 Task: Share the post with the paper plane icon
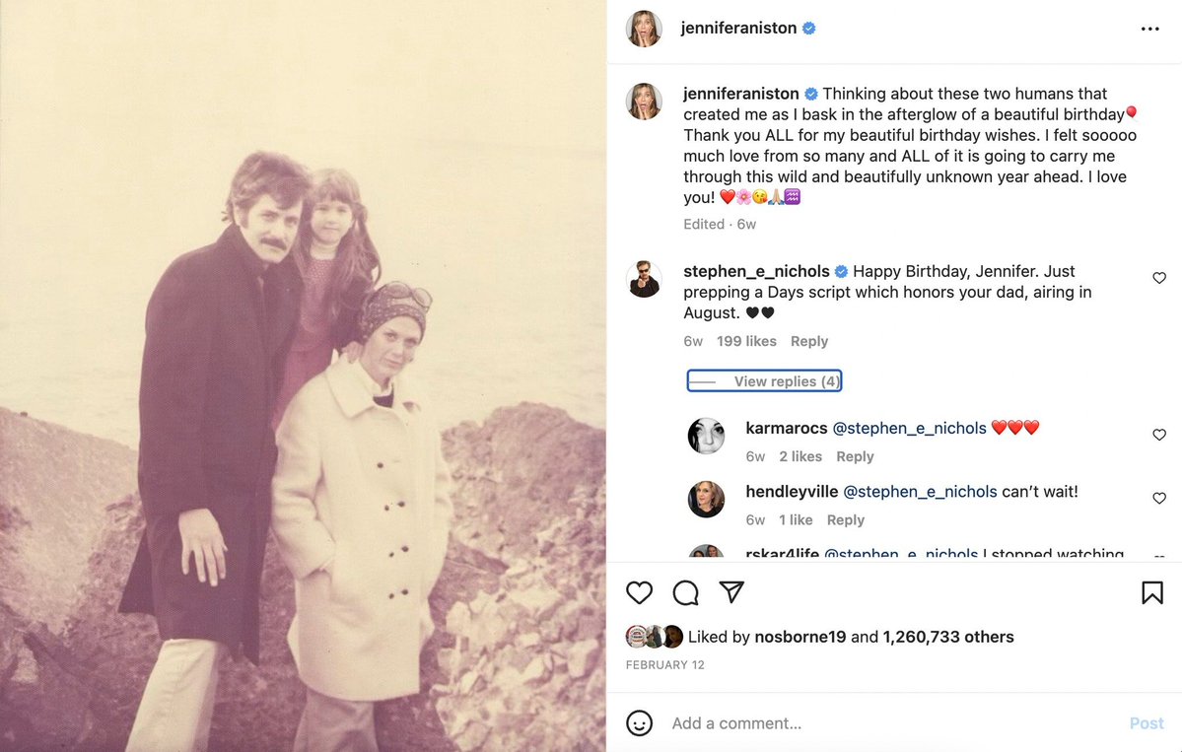pyautogui.click(x=731, y=592)
